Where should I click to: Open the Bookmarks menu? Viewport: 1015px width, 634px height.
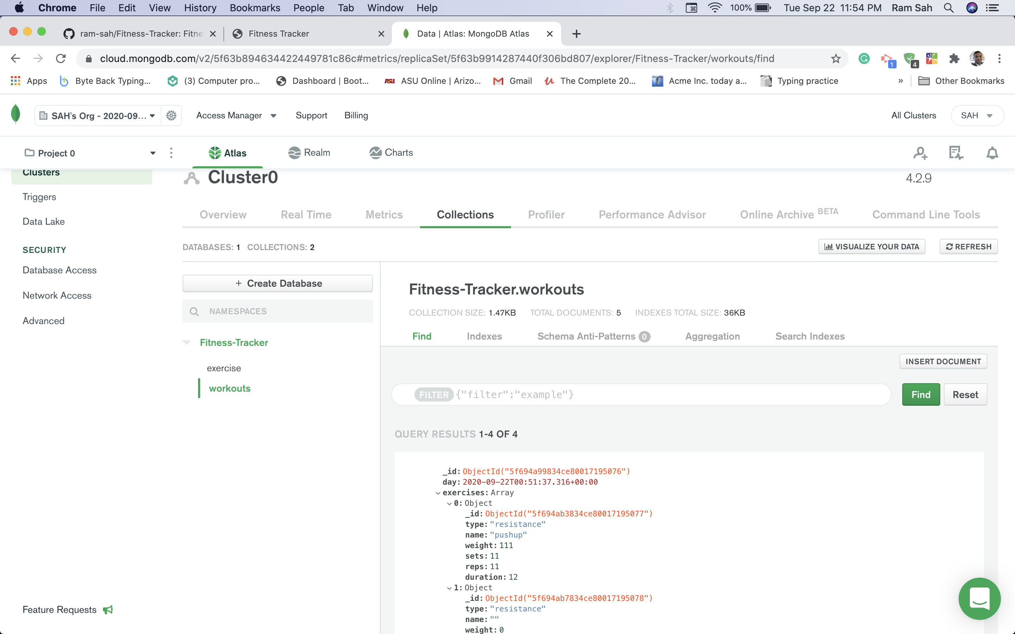pyautogui.click(x=254, y=7)
